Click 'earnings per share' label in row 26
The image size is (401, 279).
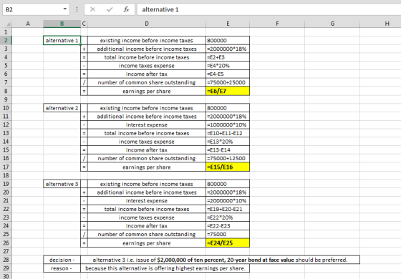(x=147, y=243)
